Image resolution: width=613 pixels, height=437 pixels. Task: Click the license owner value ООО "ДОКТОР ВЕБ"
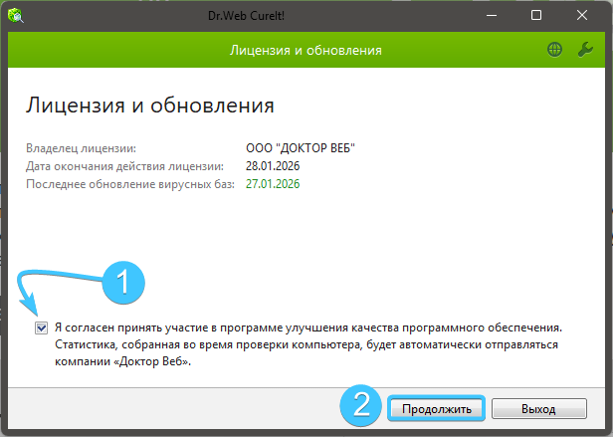pyautogui.click(x=300, y=148)
